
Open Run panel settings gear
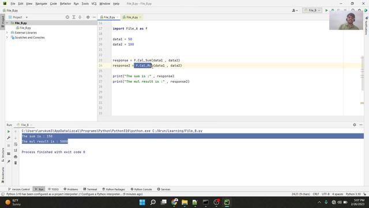click(x=355, y=125)
